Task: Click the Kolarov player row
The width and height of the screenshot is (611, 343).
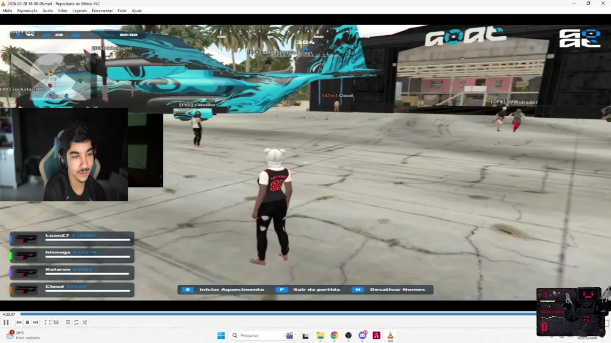Action: click(72, 272)
